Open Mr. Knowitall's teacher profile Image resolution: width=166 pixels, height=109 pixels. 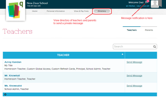click(x=12, y=76)
